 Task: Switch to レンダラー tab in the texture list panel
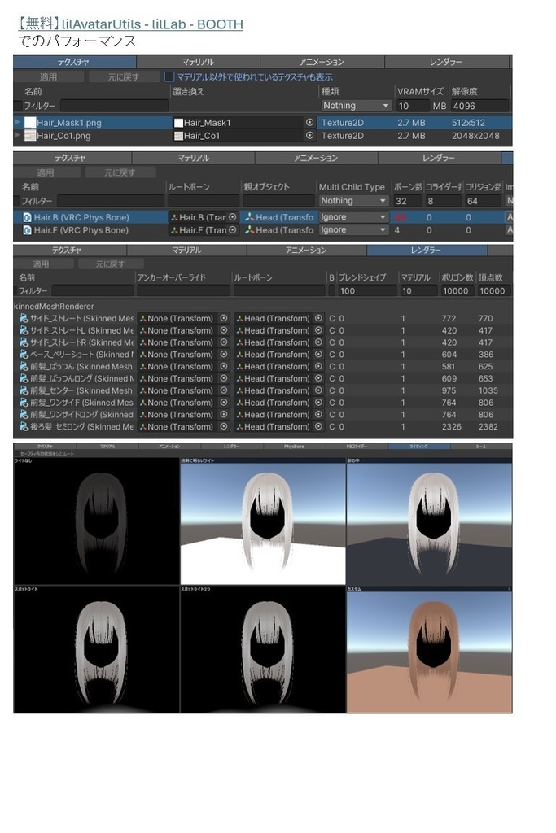point(446,62)
